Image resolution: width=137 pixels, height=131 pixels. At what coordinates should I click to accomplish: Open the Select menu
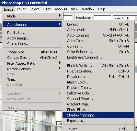(34, 9)
